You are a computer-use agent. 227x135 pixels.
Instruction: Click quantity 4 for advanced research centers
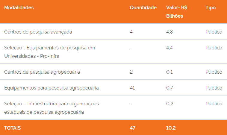click(131, 32)
